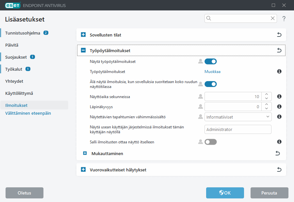The width and height of the screenshot is (294, 202).
Task: Expand Mukauttaminen subsection
Action: 85,153
